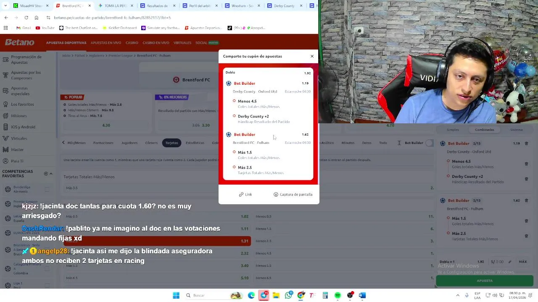The image size is (538, 302).
Task: Close the Comparte tu cupón dialog
Action: click(312, 56)
